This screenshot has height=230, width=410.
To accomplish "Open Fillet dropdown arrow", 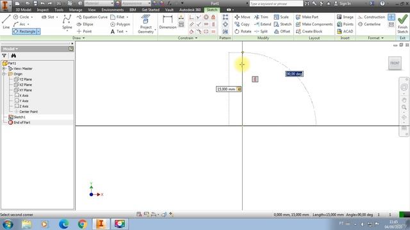I will tap(127, 17).
